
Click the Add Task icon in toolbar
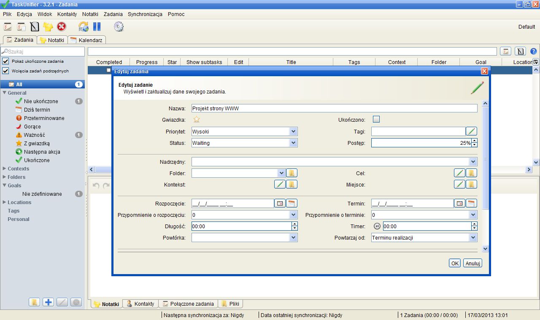pyautogui.click(x=8, y=26)
